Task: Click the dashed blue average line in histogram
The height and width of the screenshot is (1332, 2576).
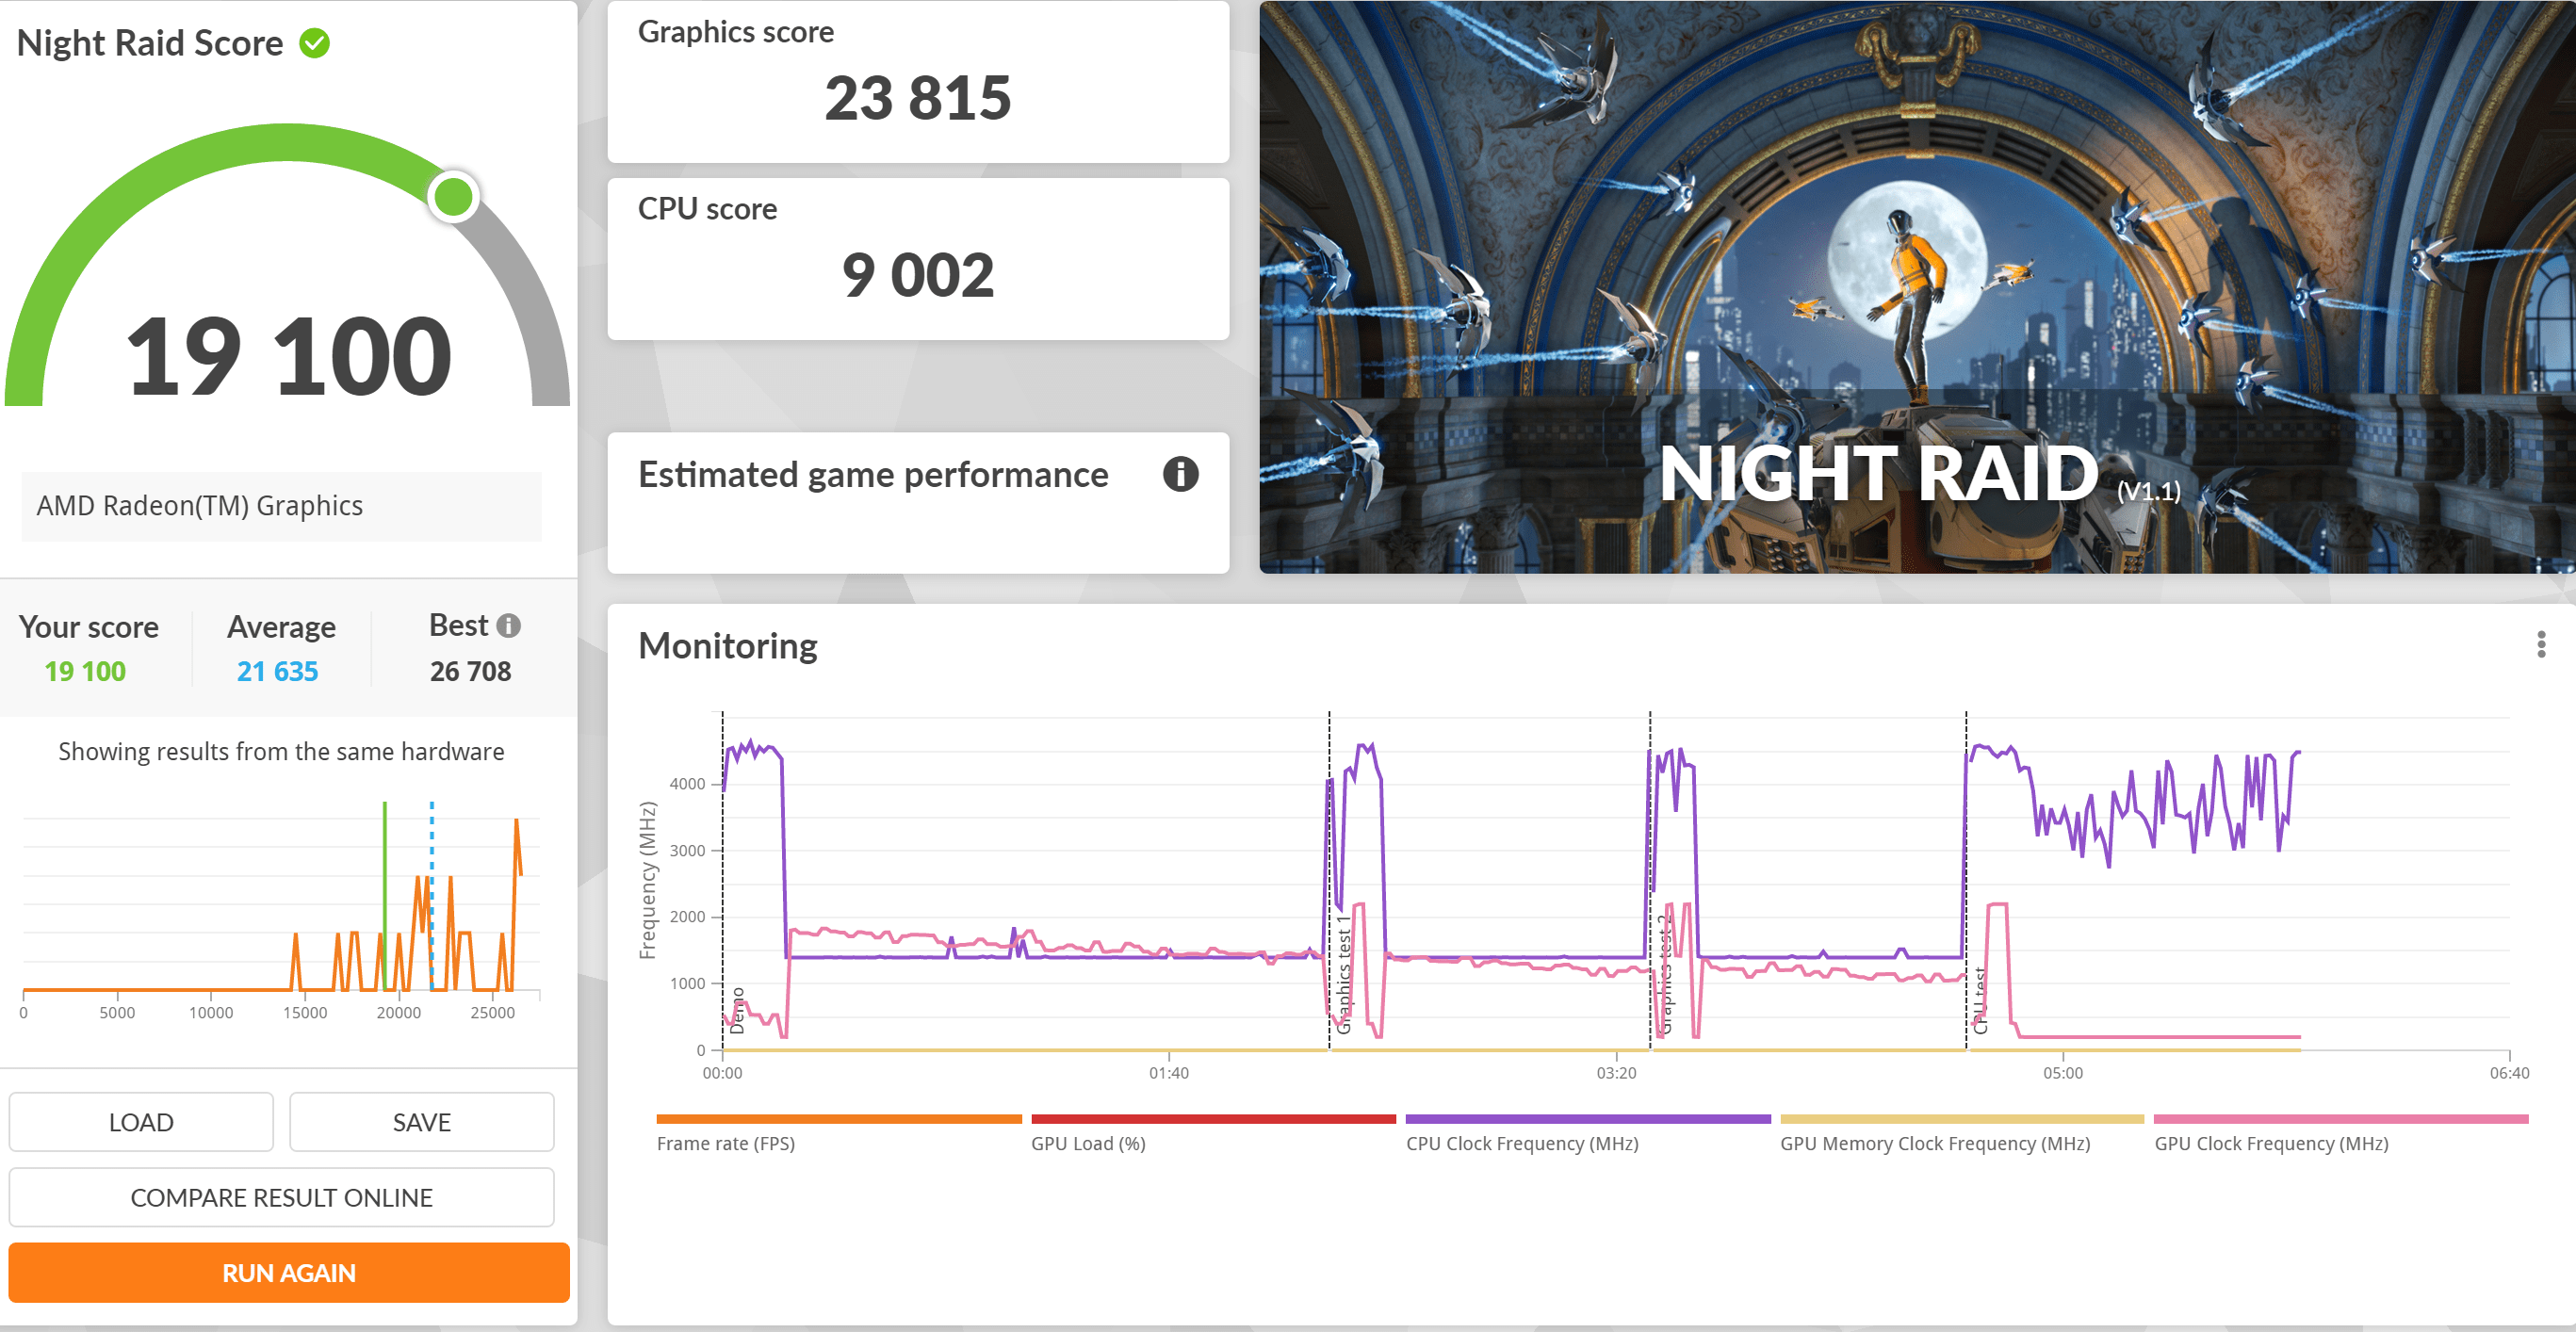Action: 432,895
